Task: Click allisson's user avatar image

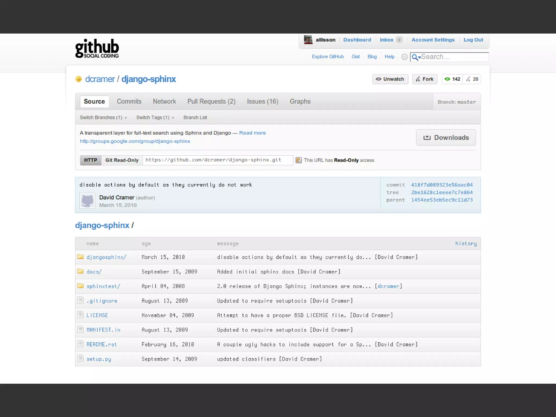Action: pos(308,40)
